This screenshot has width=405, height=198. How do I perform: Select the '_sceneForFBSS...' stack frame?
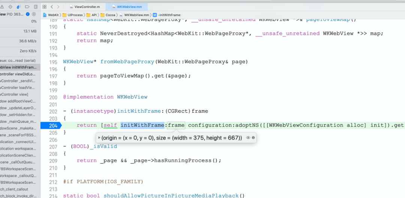coord(20,135)
